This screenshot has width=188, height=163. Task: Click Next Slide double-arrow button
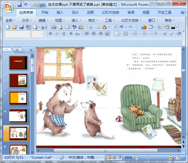pos(183,146)
